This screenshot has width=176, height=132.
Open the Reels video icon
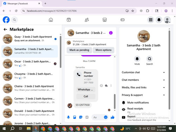tap(69, 20)
